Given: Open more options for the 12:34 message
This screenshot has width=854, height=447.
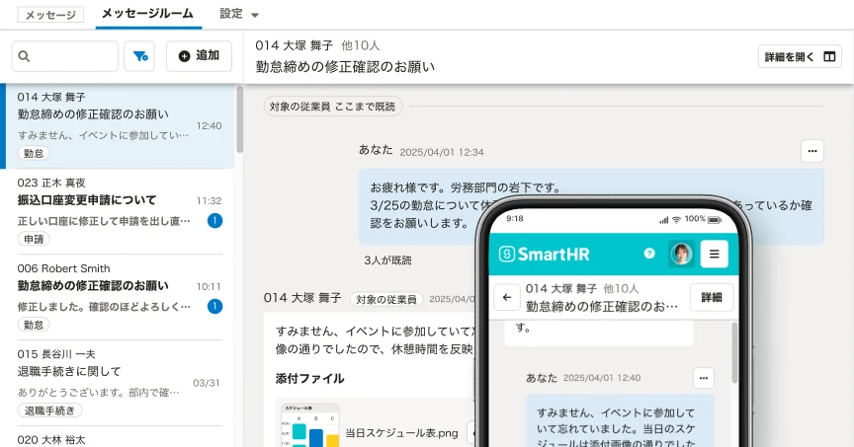Looking at the screenshot, I should pyautogui.click(x=812, y=151).
